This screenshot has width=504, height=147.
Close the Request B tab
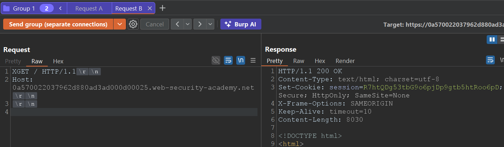pos(150,8)
